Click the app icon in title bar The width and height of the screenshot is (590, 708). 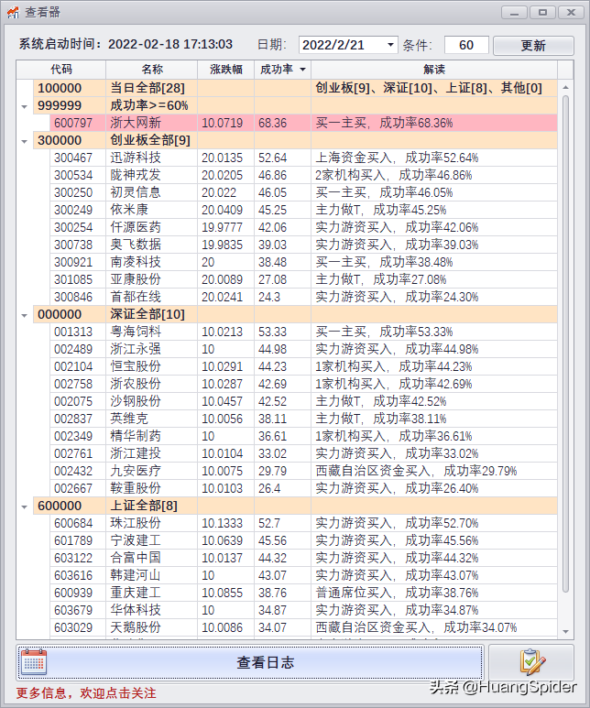pyautogui.click(x=13, y=13)
